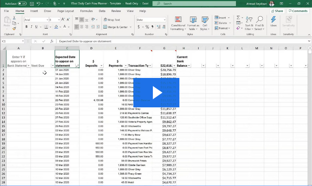Apply Comma Style
Viewport: 312px width, 186px height.
tap(153, 26)
